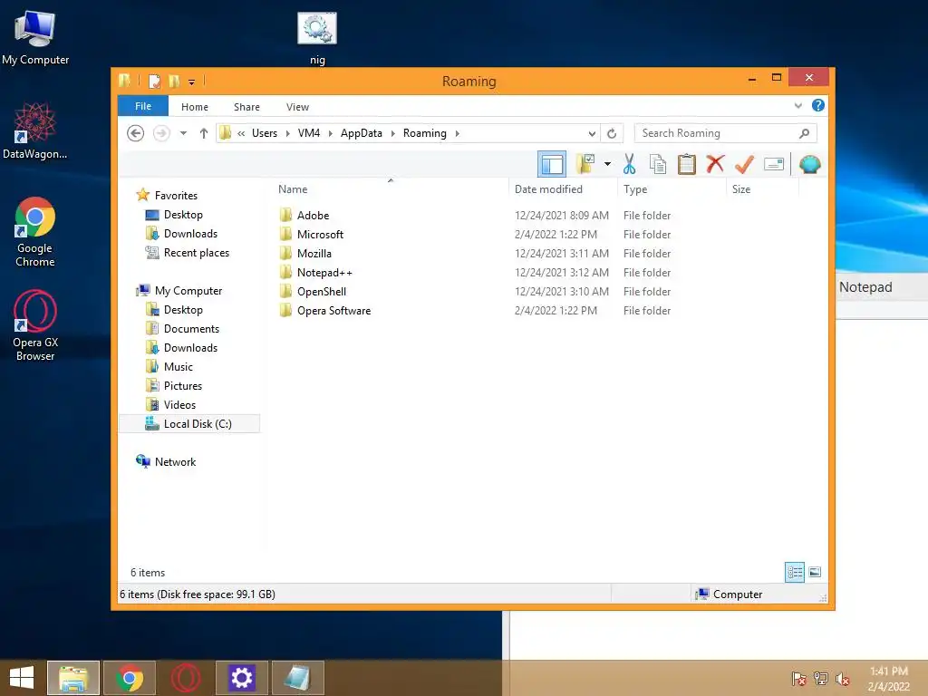The width and height of the screenshot is (928, 696).
Task: Open the File menu tab
Action: coord(143,106)
